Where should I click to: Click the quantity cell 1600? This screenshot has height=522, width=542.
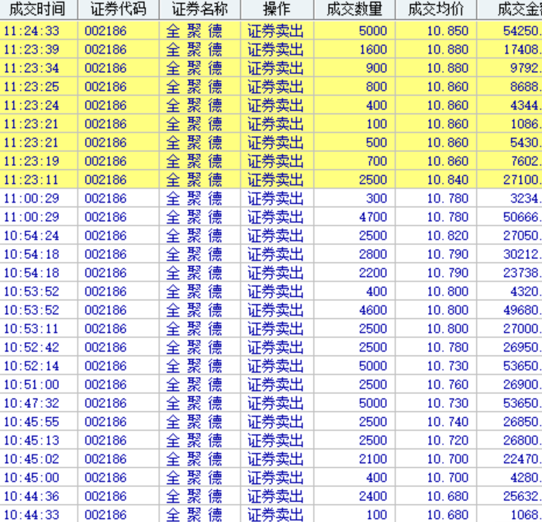373,50
